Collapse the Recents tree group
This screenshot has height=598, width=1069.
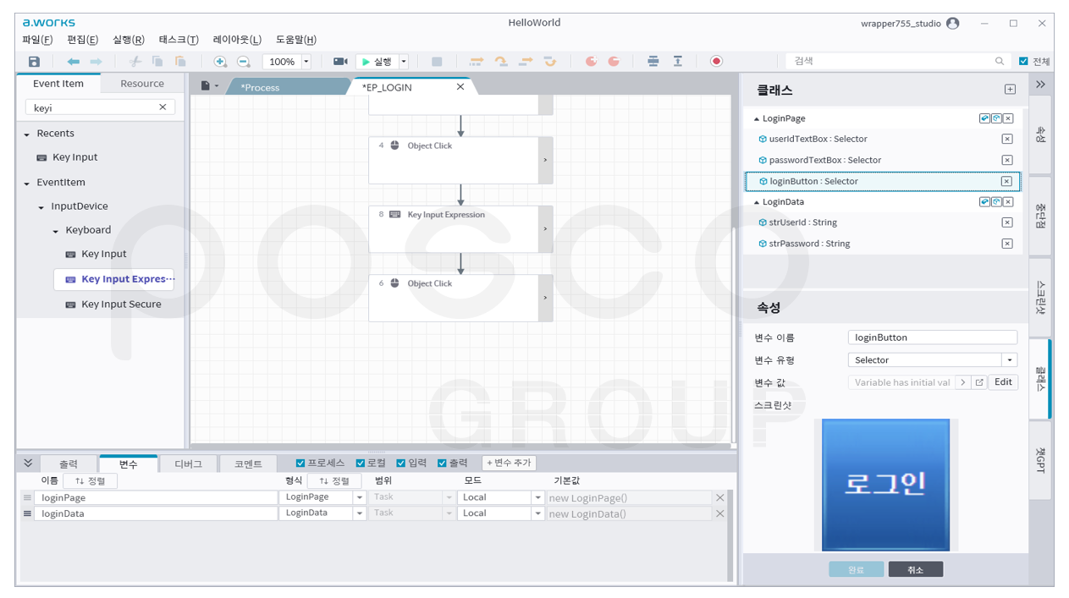tap(27, 134)
